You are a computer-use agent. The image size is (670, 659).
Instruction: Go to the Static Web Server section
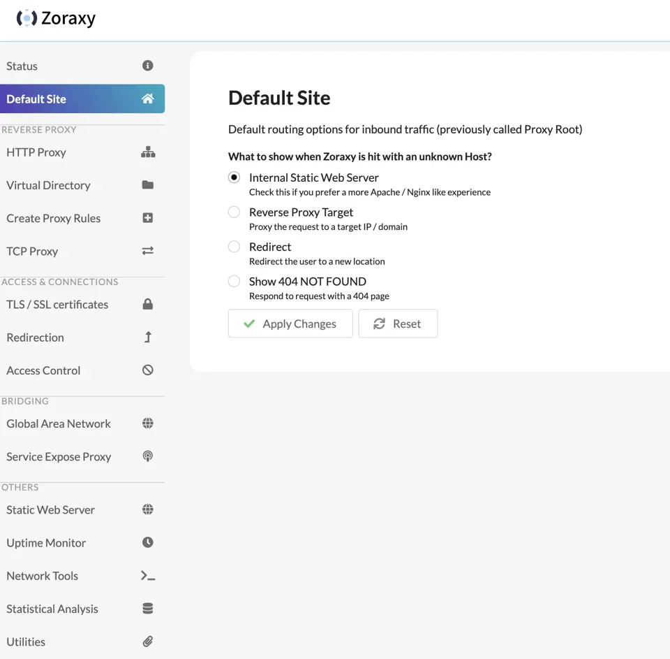82,509
